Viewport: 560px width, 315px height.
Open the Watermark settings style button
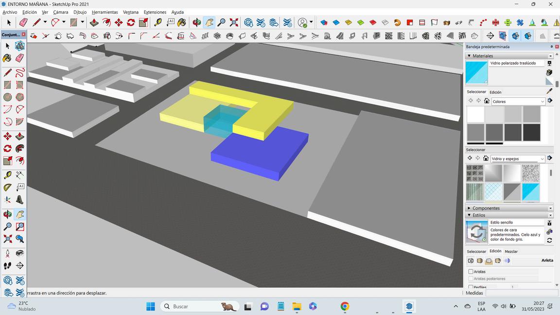[497, 261]
